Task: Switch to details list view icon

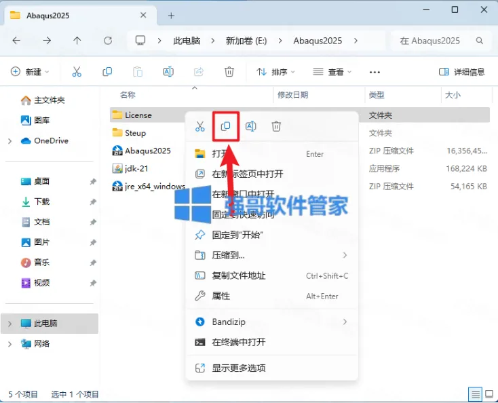Action: pos(476,394)
